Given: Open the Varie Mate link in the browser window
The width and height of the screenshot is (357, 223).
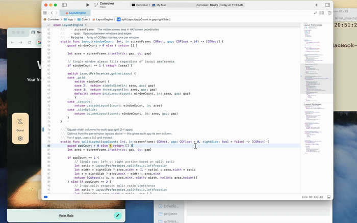Looking at the screenshot, I should [x=66, y=215].
